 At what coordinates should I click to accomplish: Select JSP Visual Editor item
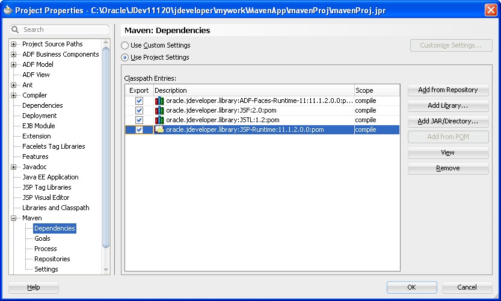(46, 197)
